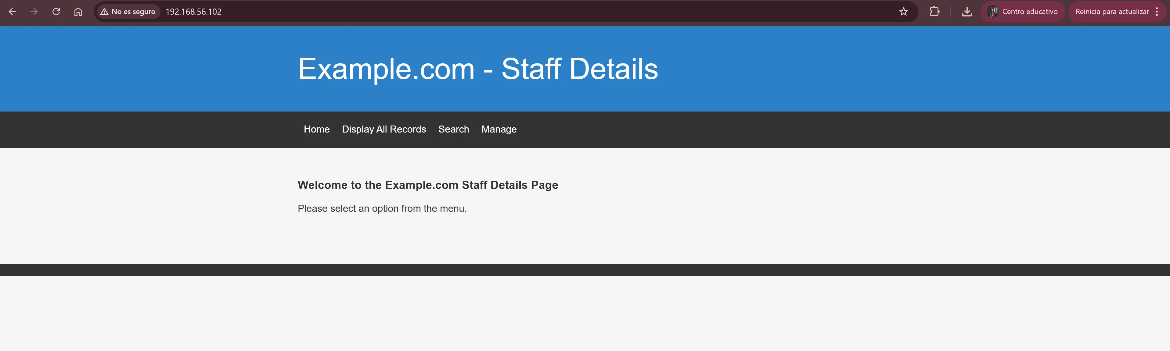1170x351 pixels.
Task: Bookmark this page with the star icon
Action: point(903,12)
